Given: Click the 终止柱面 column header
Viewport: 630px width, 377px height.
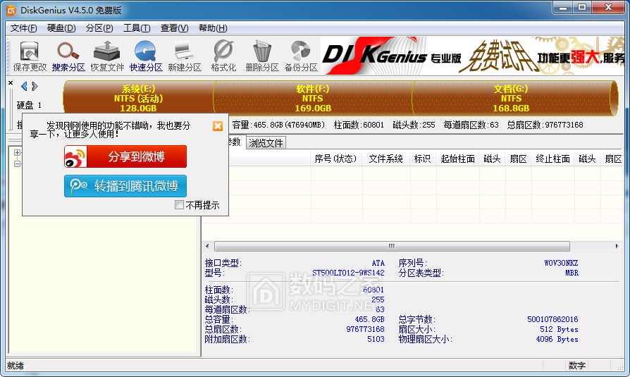Looking at the screenshot, I should 553,159.
